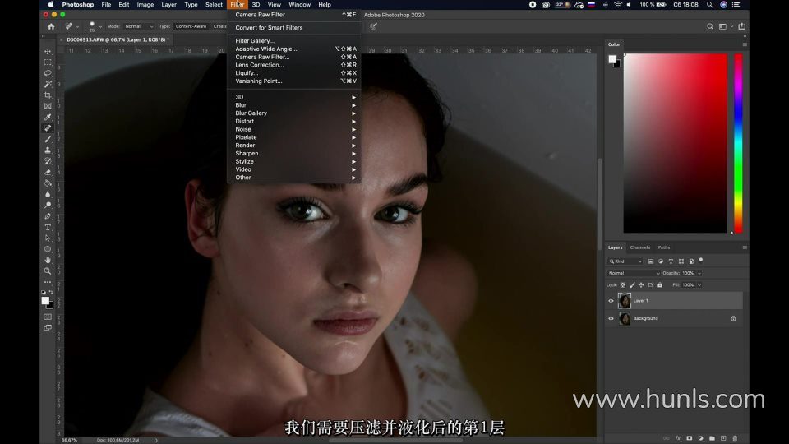Select the Move tool
789x444 pixels.
48,51
